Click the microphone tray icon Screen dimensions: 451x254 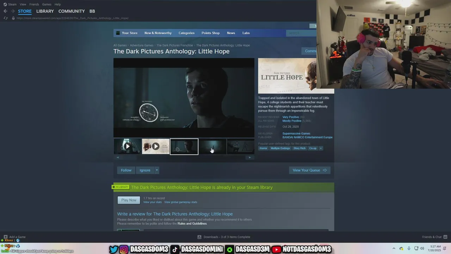pyautogui.click(x=409, y=248)
